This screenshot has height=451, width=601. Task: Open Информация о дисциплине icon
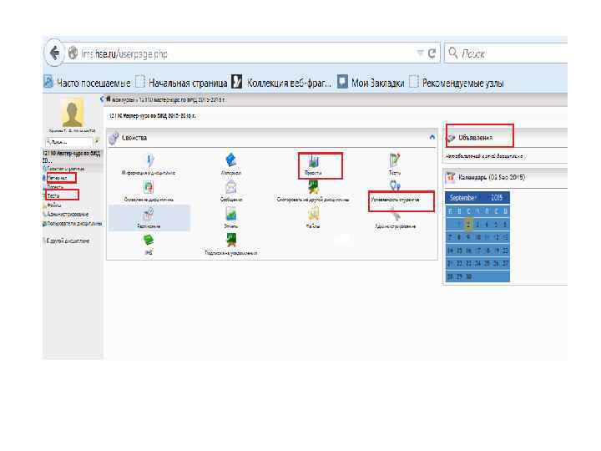149,160
